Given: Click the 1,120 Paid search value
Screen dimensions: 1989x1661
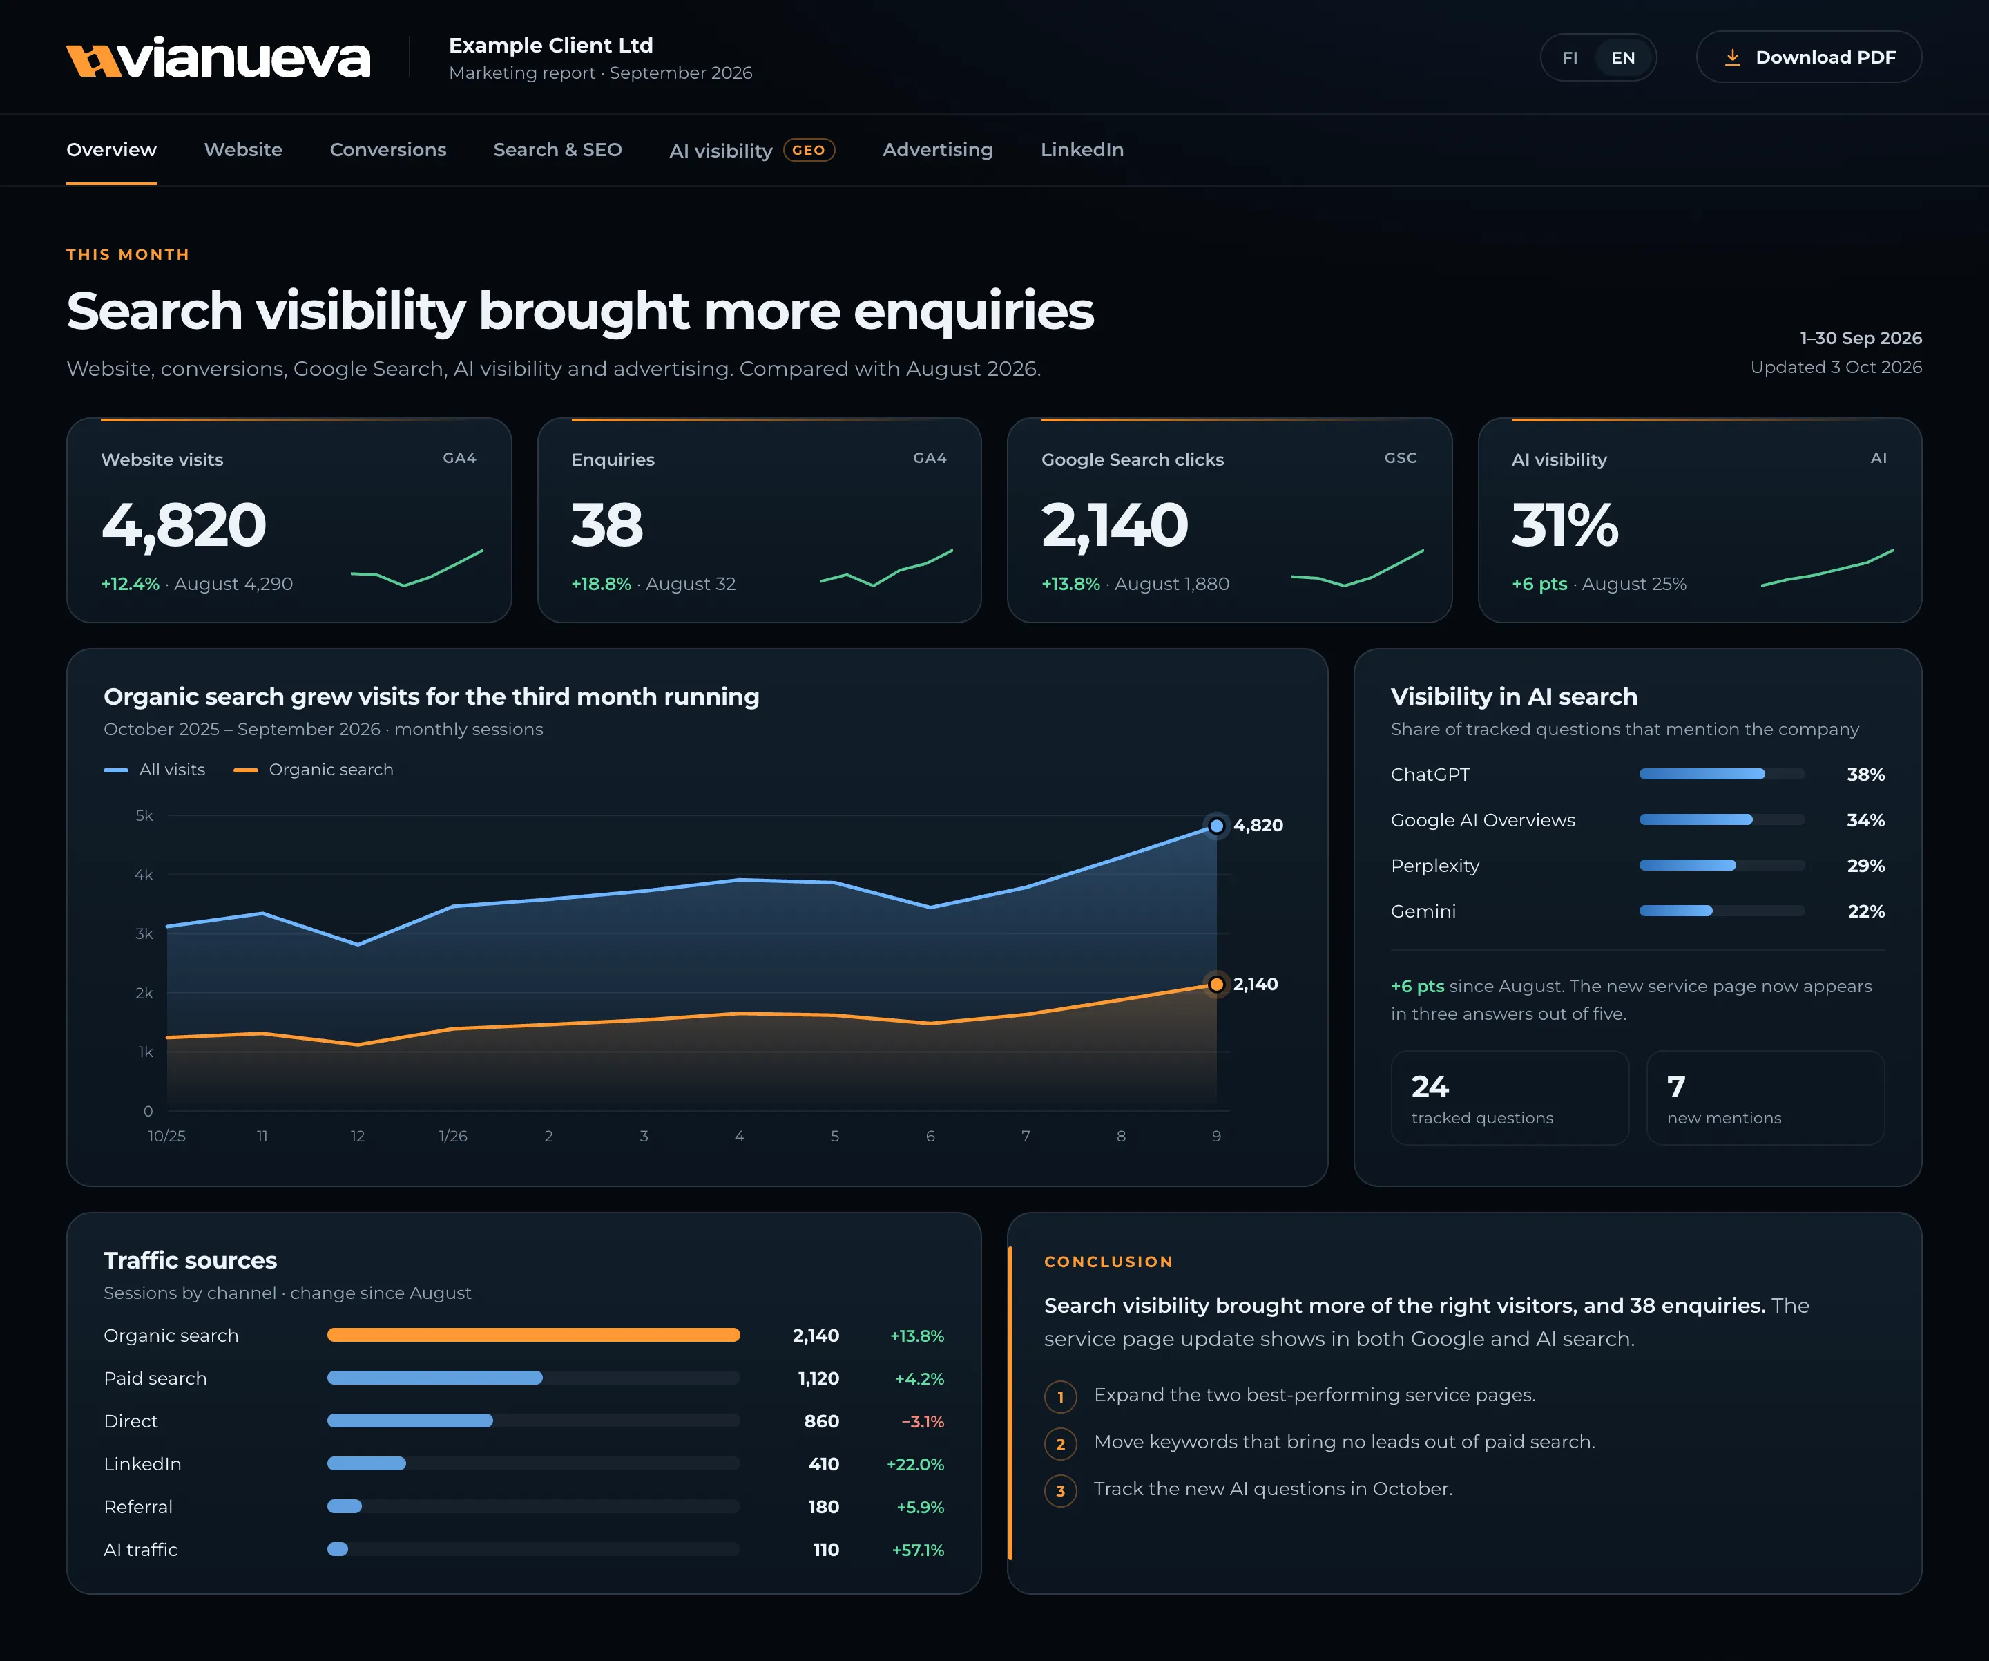Looking at the screenshot, I should (x=818, y=1378).
